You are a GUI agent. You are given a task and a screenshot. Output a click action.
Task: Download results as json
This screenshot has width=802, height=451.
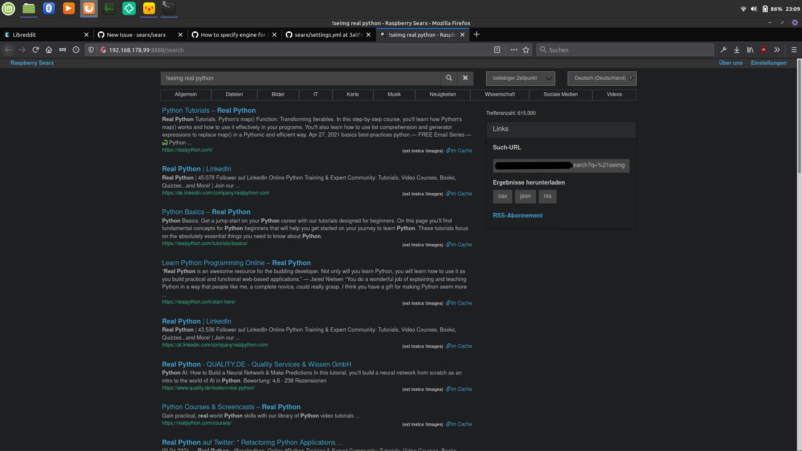point(525,196)
